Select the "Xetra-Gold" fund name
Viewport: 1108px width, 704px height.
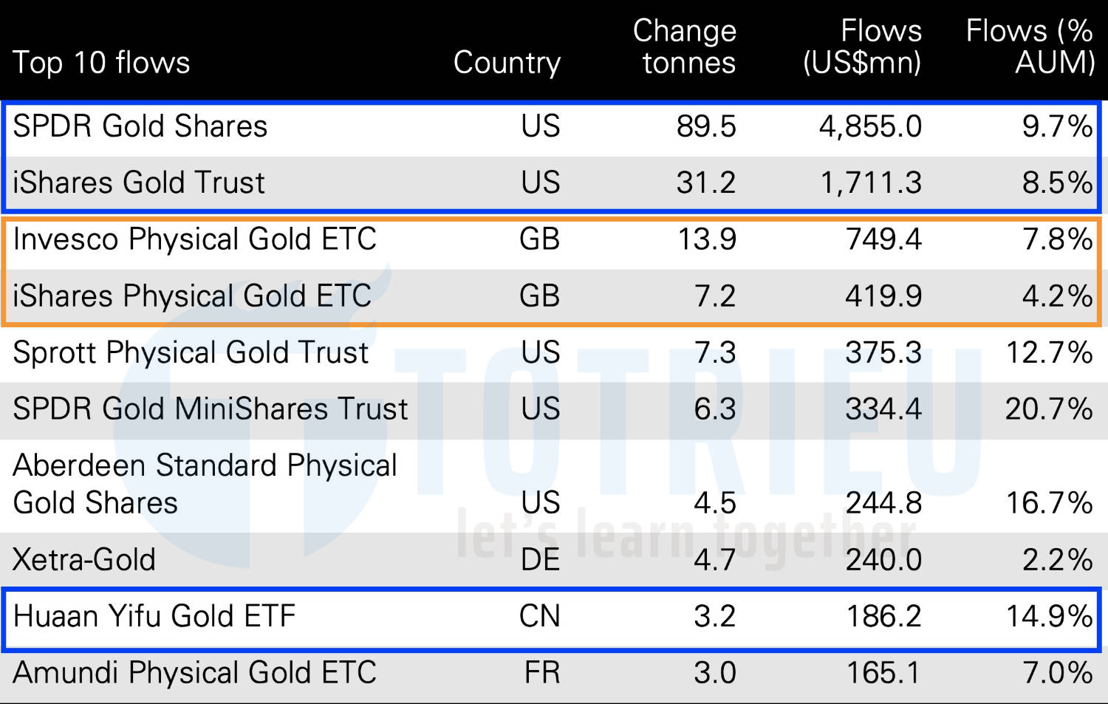pos(84,560)
